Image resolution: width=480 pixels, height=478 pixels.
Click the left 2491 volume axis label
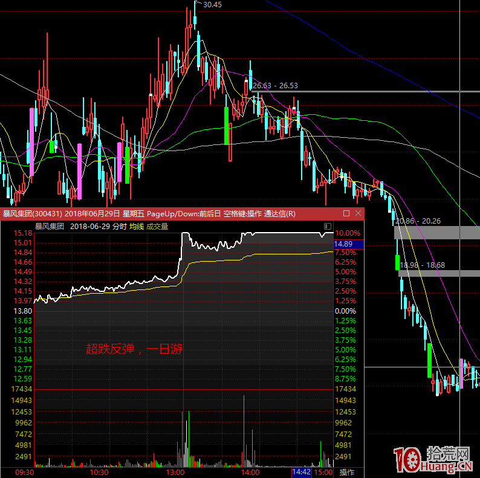(x=24, y=457)
